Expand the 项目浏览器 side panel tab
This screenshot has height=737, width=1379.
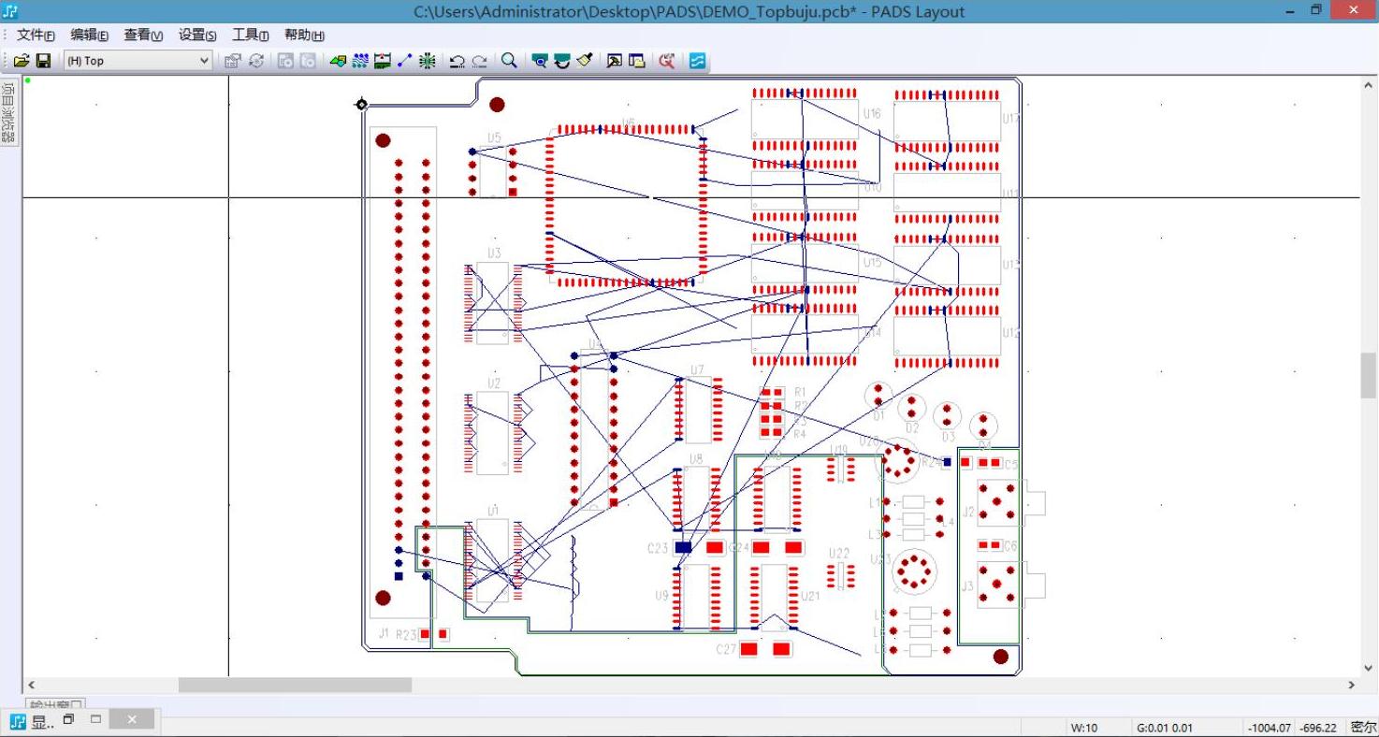[8, 112]
